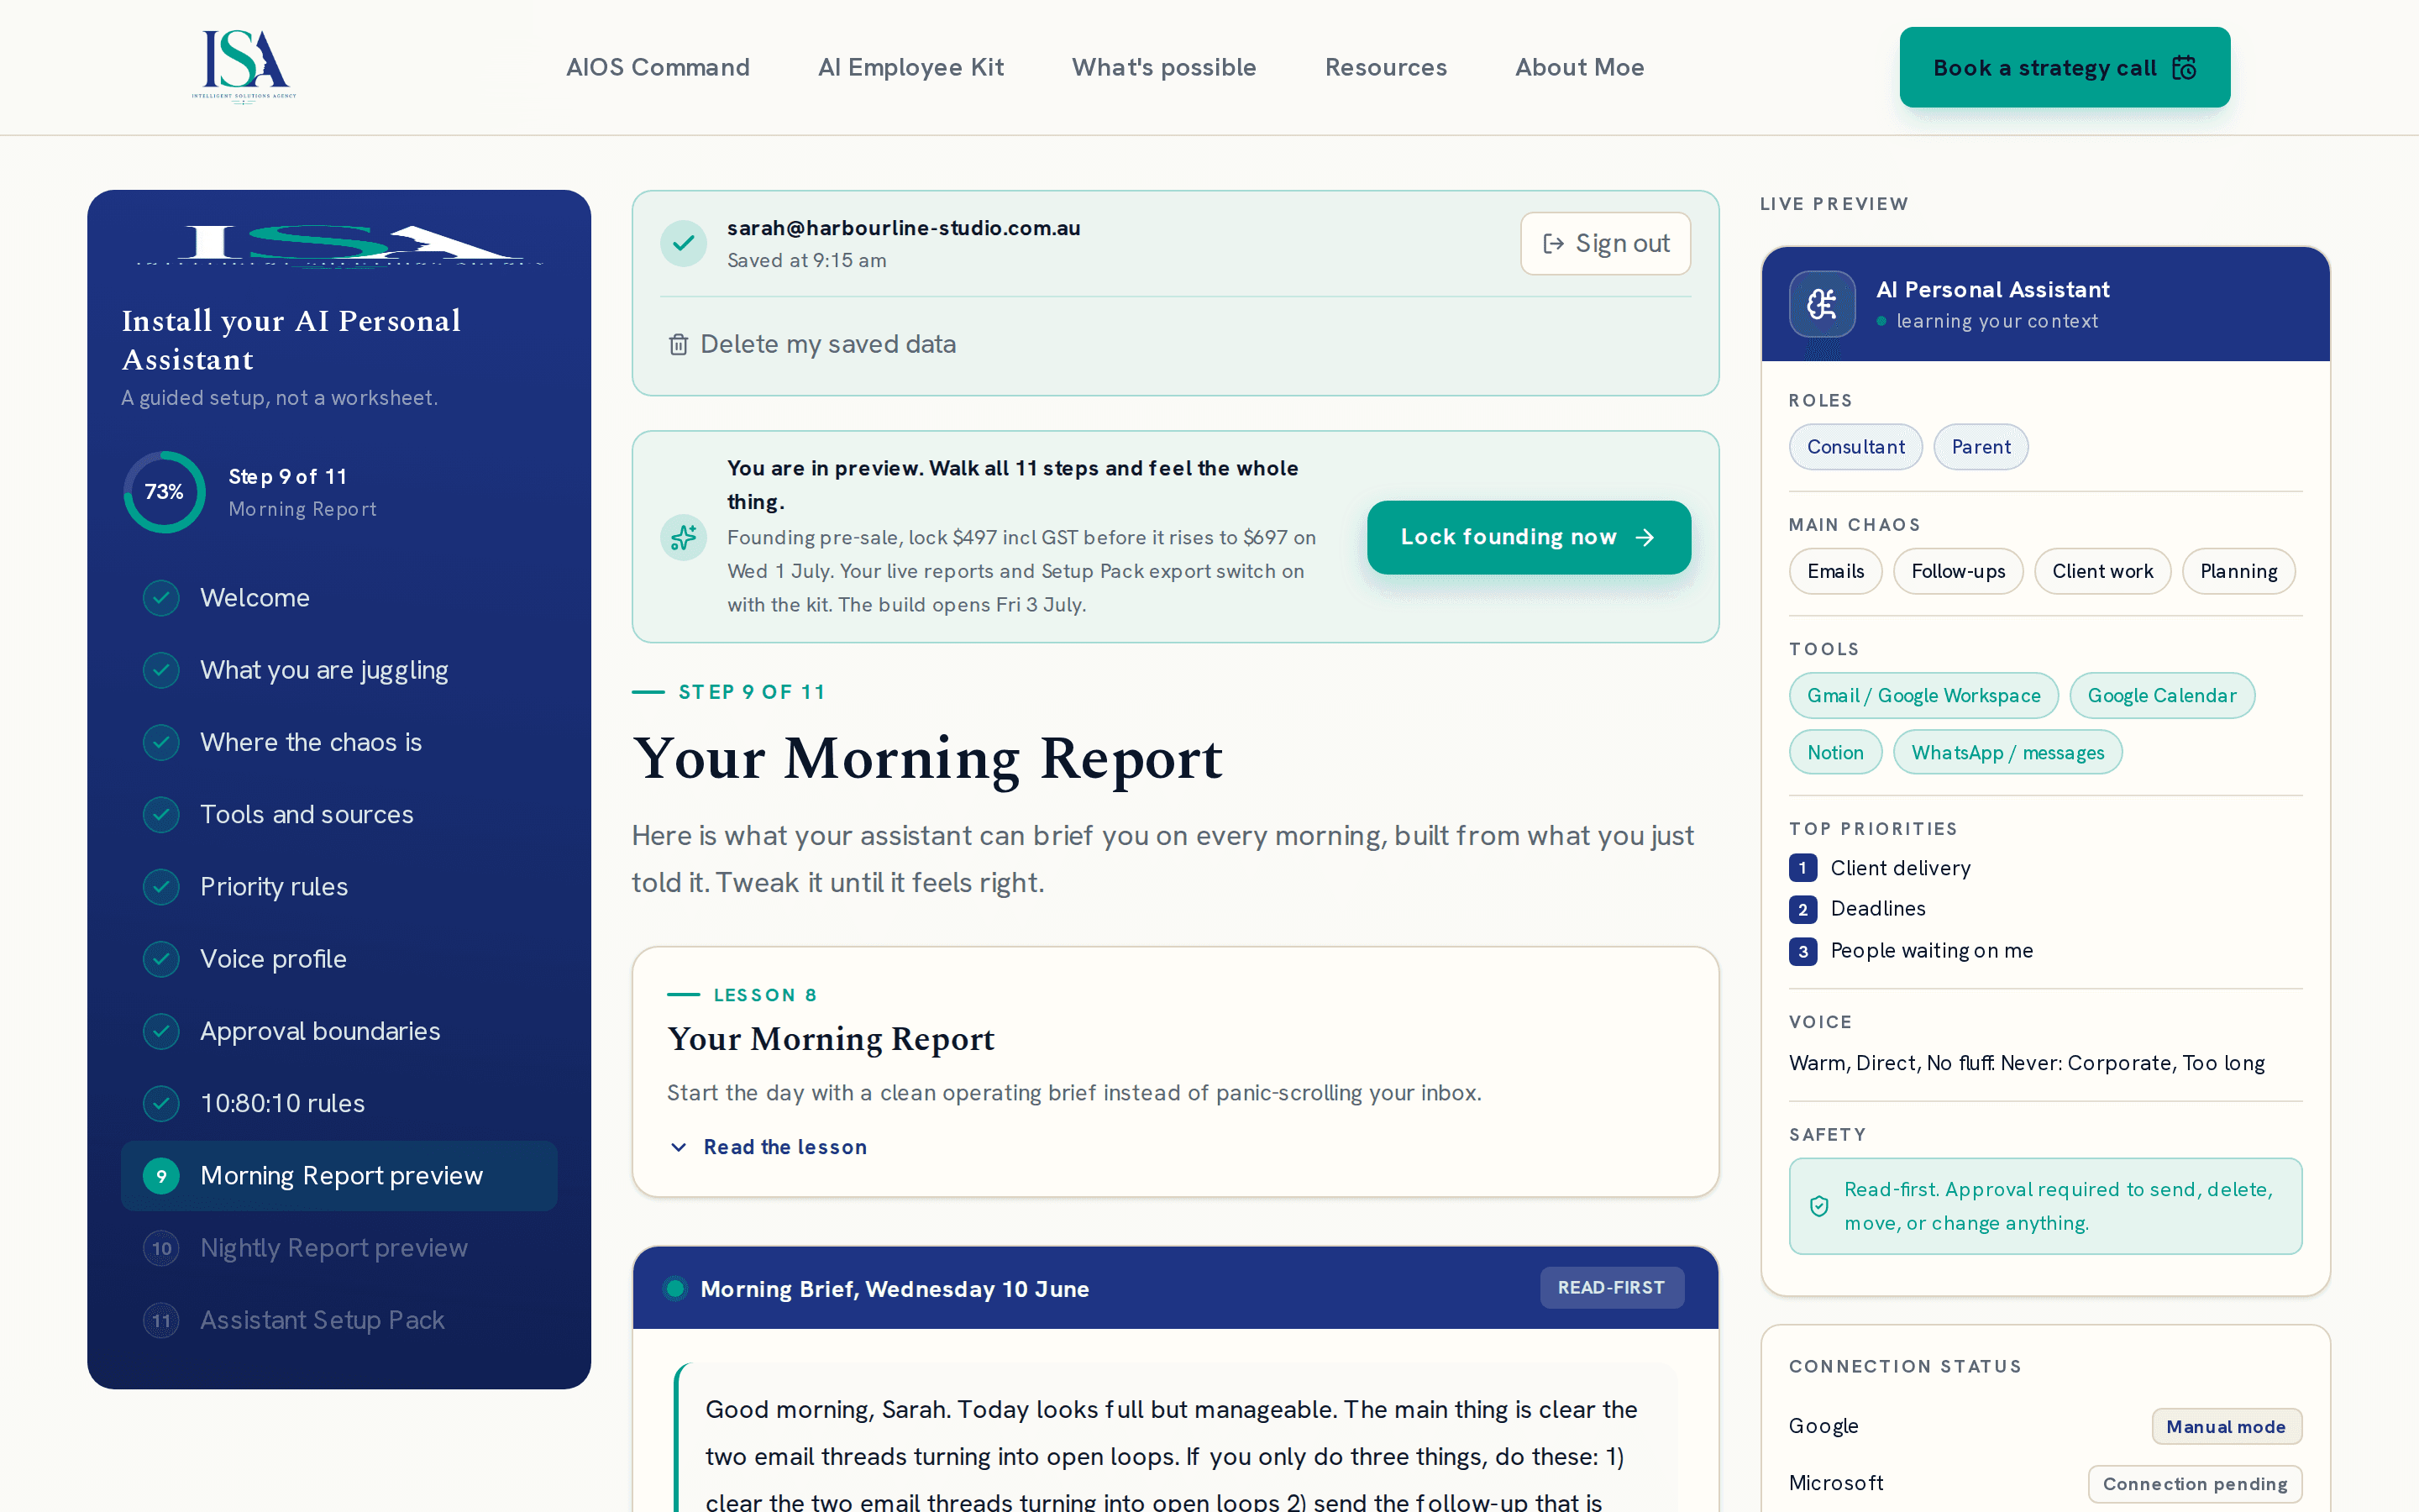The height and width of the screenshot is (1512, 2419).
Task: Click Connection pending badge for Microsoft
Action: (2195, 1483)
